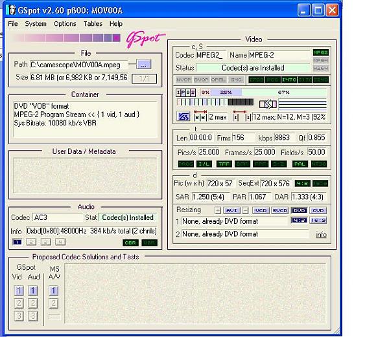Image resolution: width=389 pixels, height=337 pixels.
Task: Click the 1/1 file counter button
Action: 144,79
